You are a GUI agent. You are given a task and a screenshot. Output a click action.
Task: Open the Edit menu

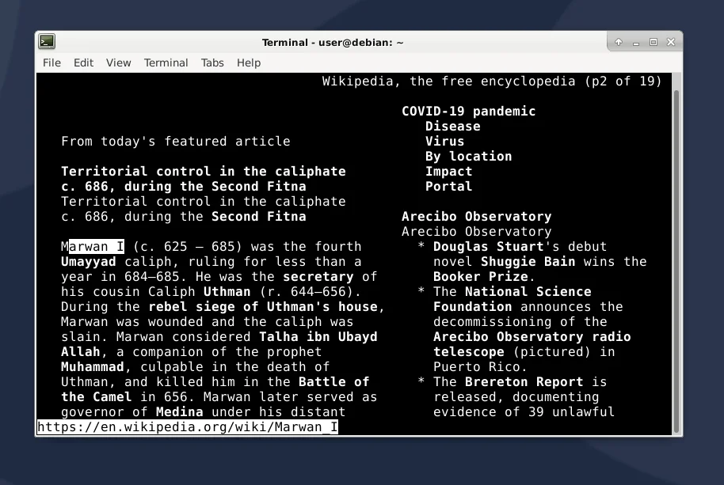[x=83, y=63]
